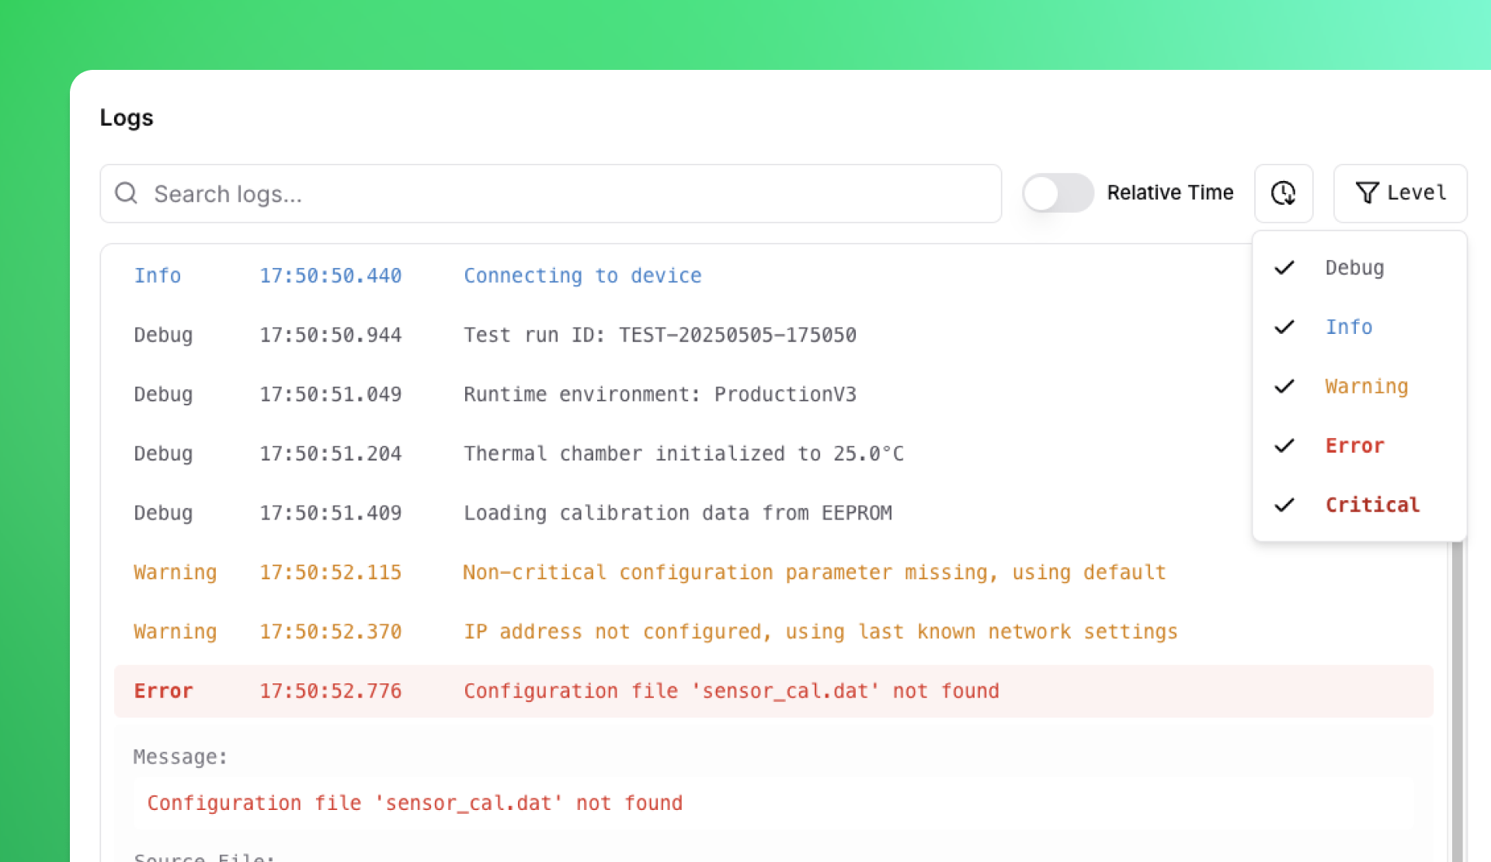The height and width of the screenshot is (862, 1491).
Task: Open the Level filter dropdown
Action: point(1399,193)
